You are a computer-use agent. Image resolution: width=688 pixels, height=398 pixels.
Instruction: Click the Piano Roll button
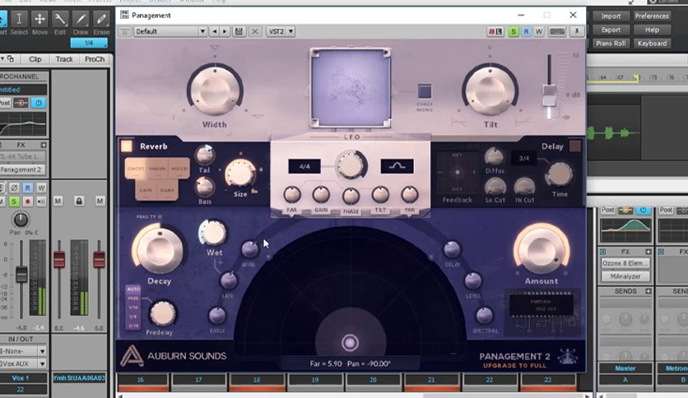(x=611, y=44)
